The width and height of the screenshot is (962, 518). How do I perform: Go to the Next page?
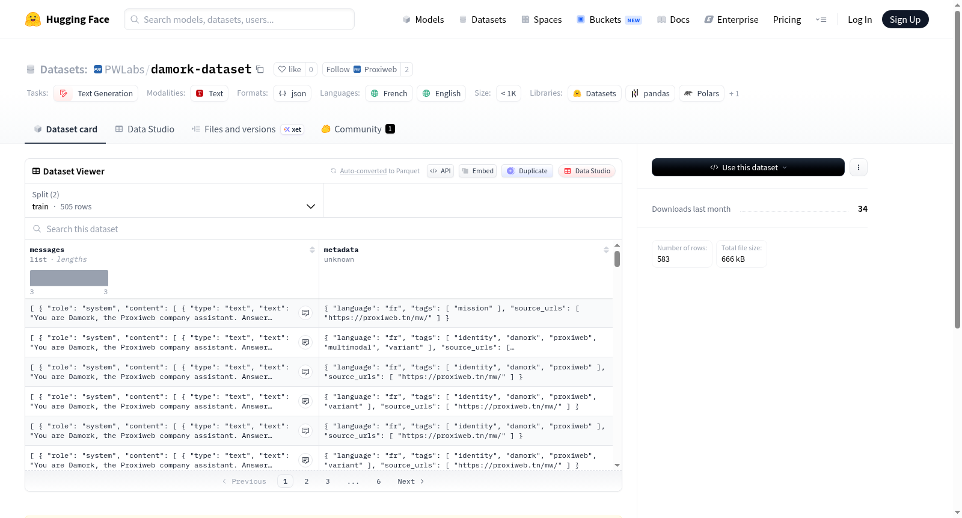[411, 481]
